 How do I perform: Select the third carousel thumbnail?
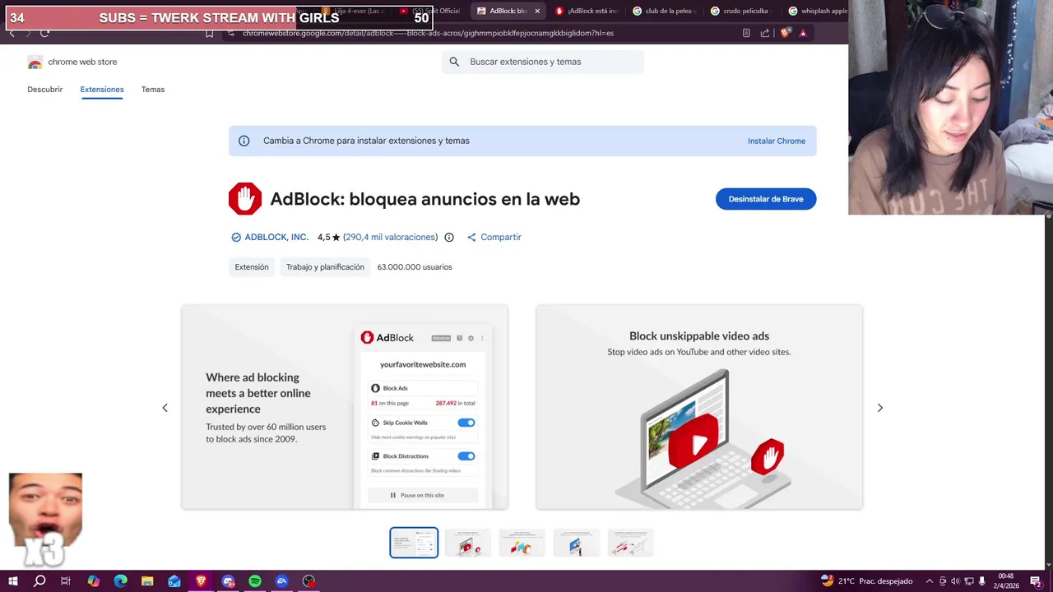(x=522, y=543)
